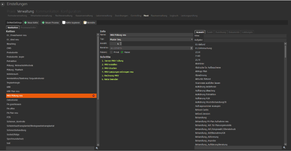Open Leistungsprüfung submenu

tap(189, 16)
